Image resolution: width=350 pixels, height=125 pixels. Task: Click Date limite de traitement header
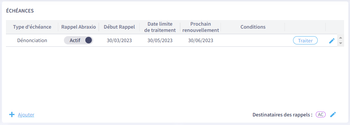160,27
